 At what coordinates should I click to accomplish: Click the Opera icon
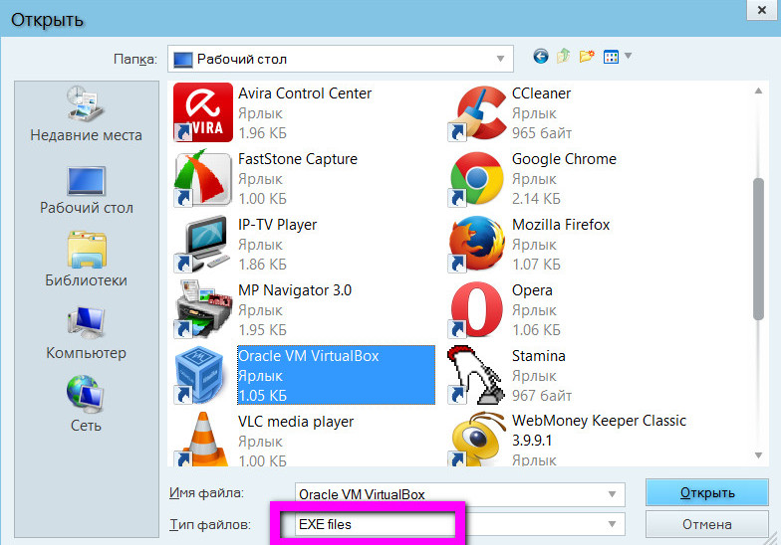(477, 309)
